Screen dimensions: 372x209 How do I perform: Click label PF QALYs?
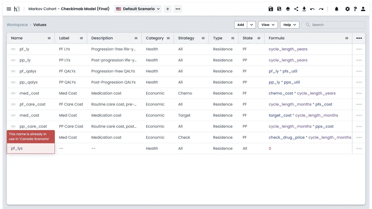tap(67, 71)
